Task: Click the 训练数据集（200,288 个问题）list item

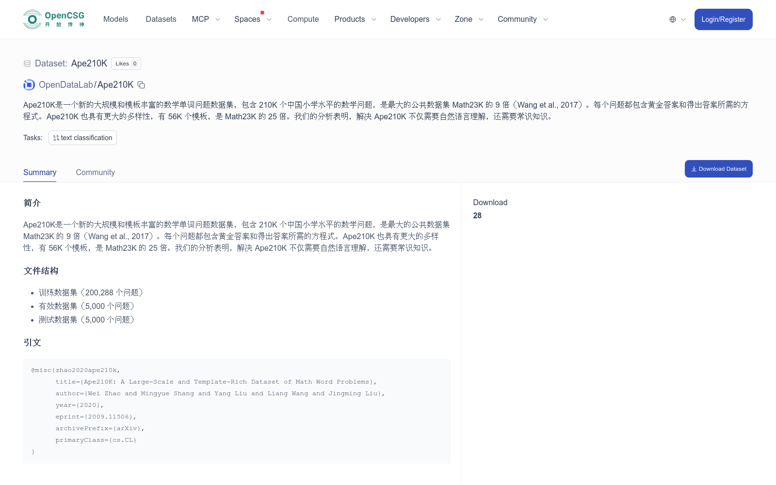Action: coord(91,292)
